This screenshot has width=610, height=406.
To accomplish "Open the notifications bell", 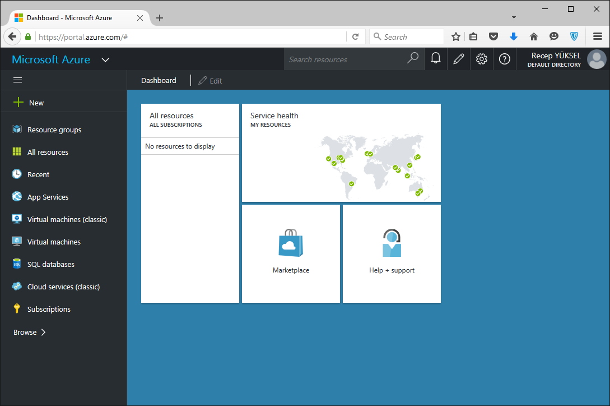I will point(436,59).
